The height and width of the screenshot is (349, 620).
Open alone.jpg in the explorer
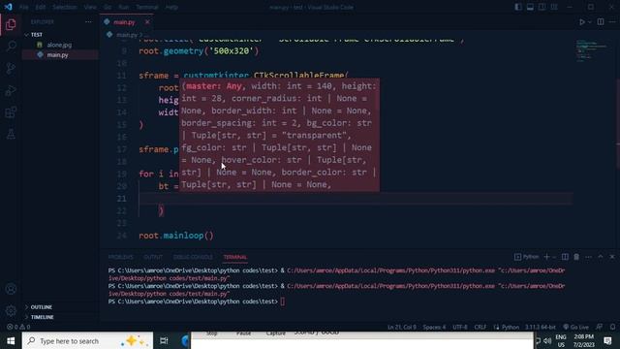tap(60, 45)
